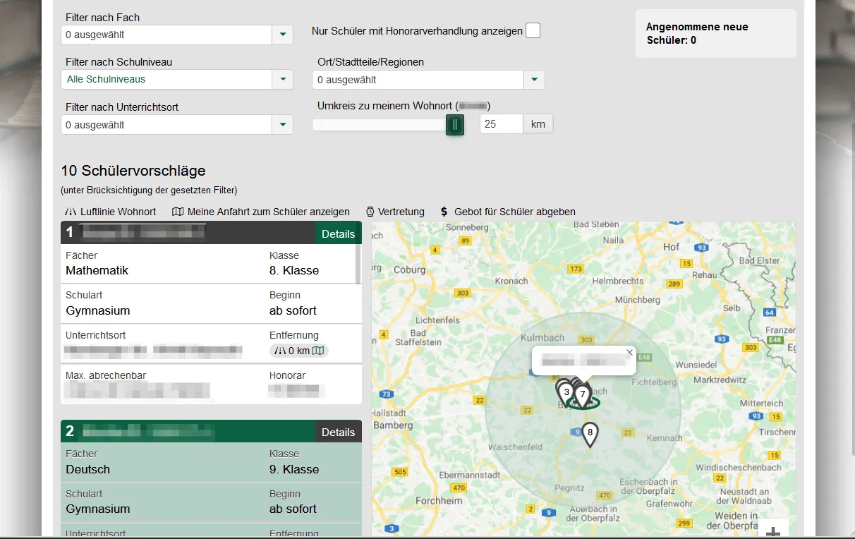Close the map info popup
This screenshot has width=855, height=539.
pos(629,352)
